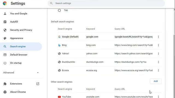
Task: Expand the Advanced section arrow
Action: (x=38, y=73)
